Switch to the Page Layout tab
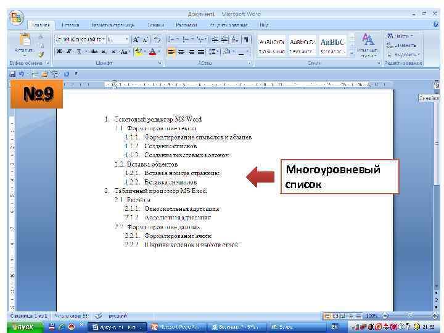 coord(113,25)
